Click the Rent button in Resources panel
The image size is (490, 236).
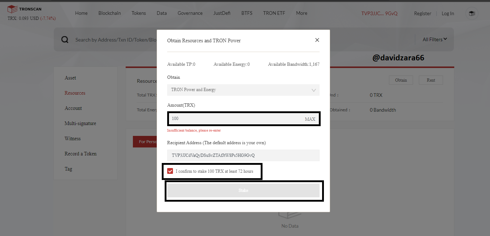[x=431, y=80]
